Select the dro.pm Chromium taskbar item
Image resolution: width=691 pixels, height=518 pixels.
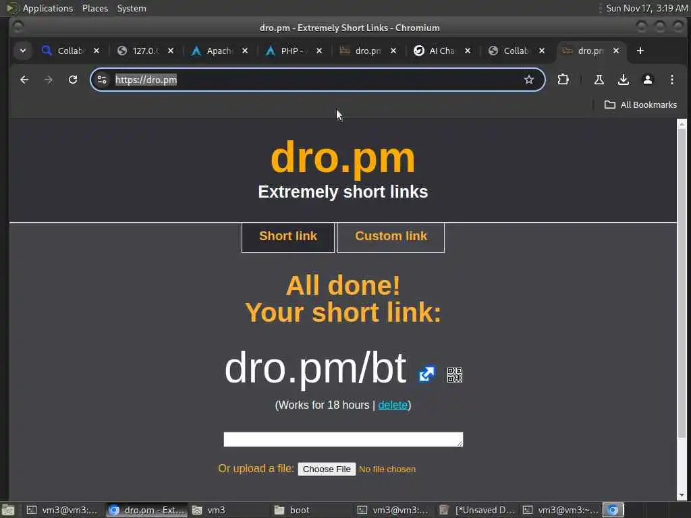tap(146, 510)
